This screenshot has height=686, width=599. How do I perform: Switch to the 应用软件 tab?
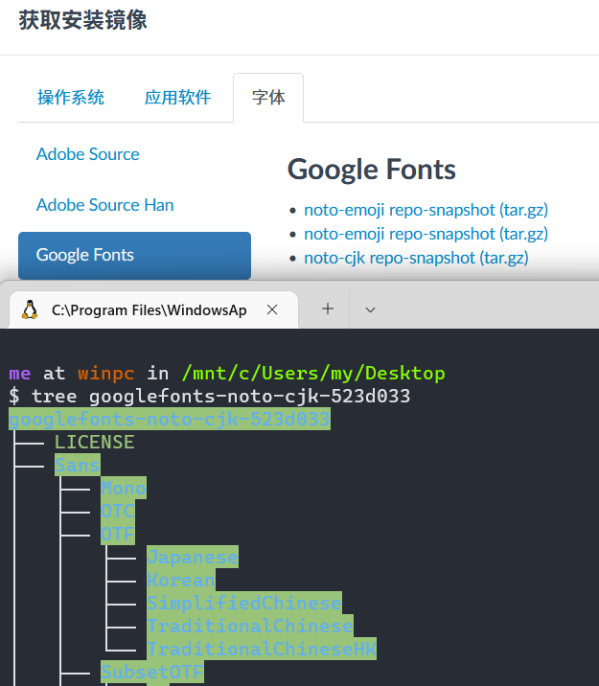point(178,98)
